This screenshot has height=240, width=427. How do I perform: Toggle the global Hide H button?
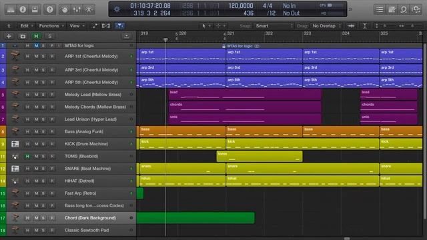point(36,36)
